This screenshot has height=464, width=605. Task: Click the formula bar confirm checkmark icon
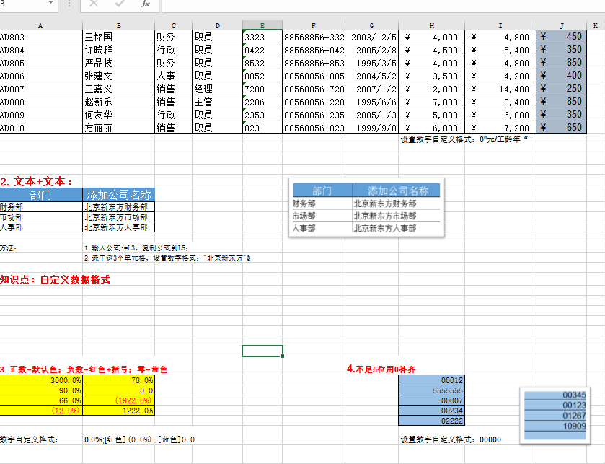(x=120, y=4)
